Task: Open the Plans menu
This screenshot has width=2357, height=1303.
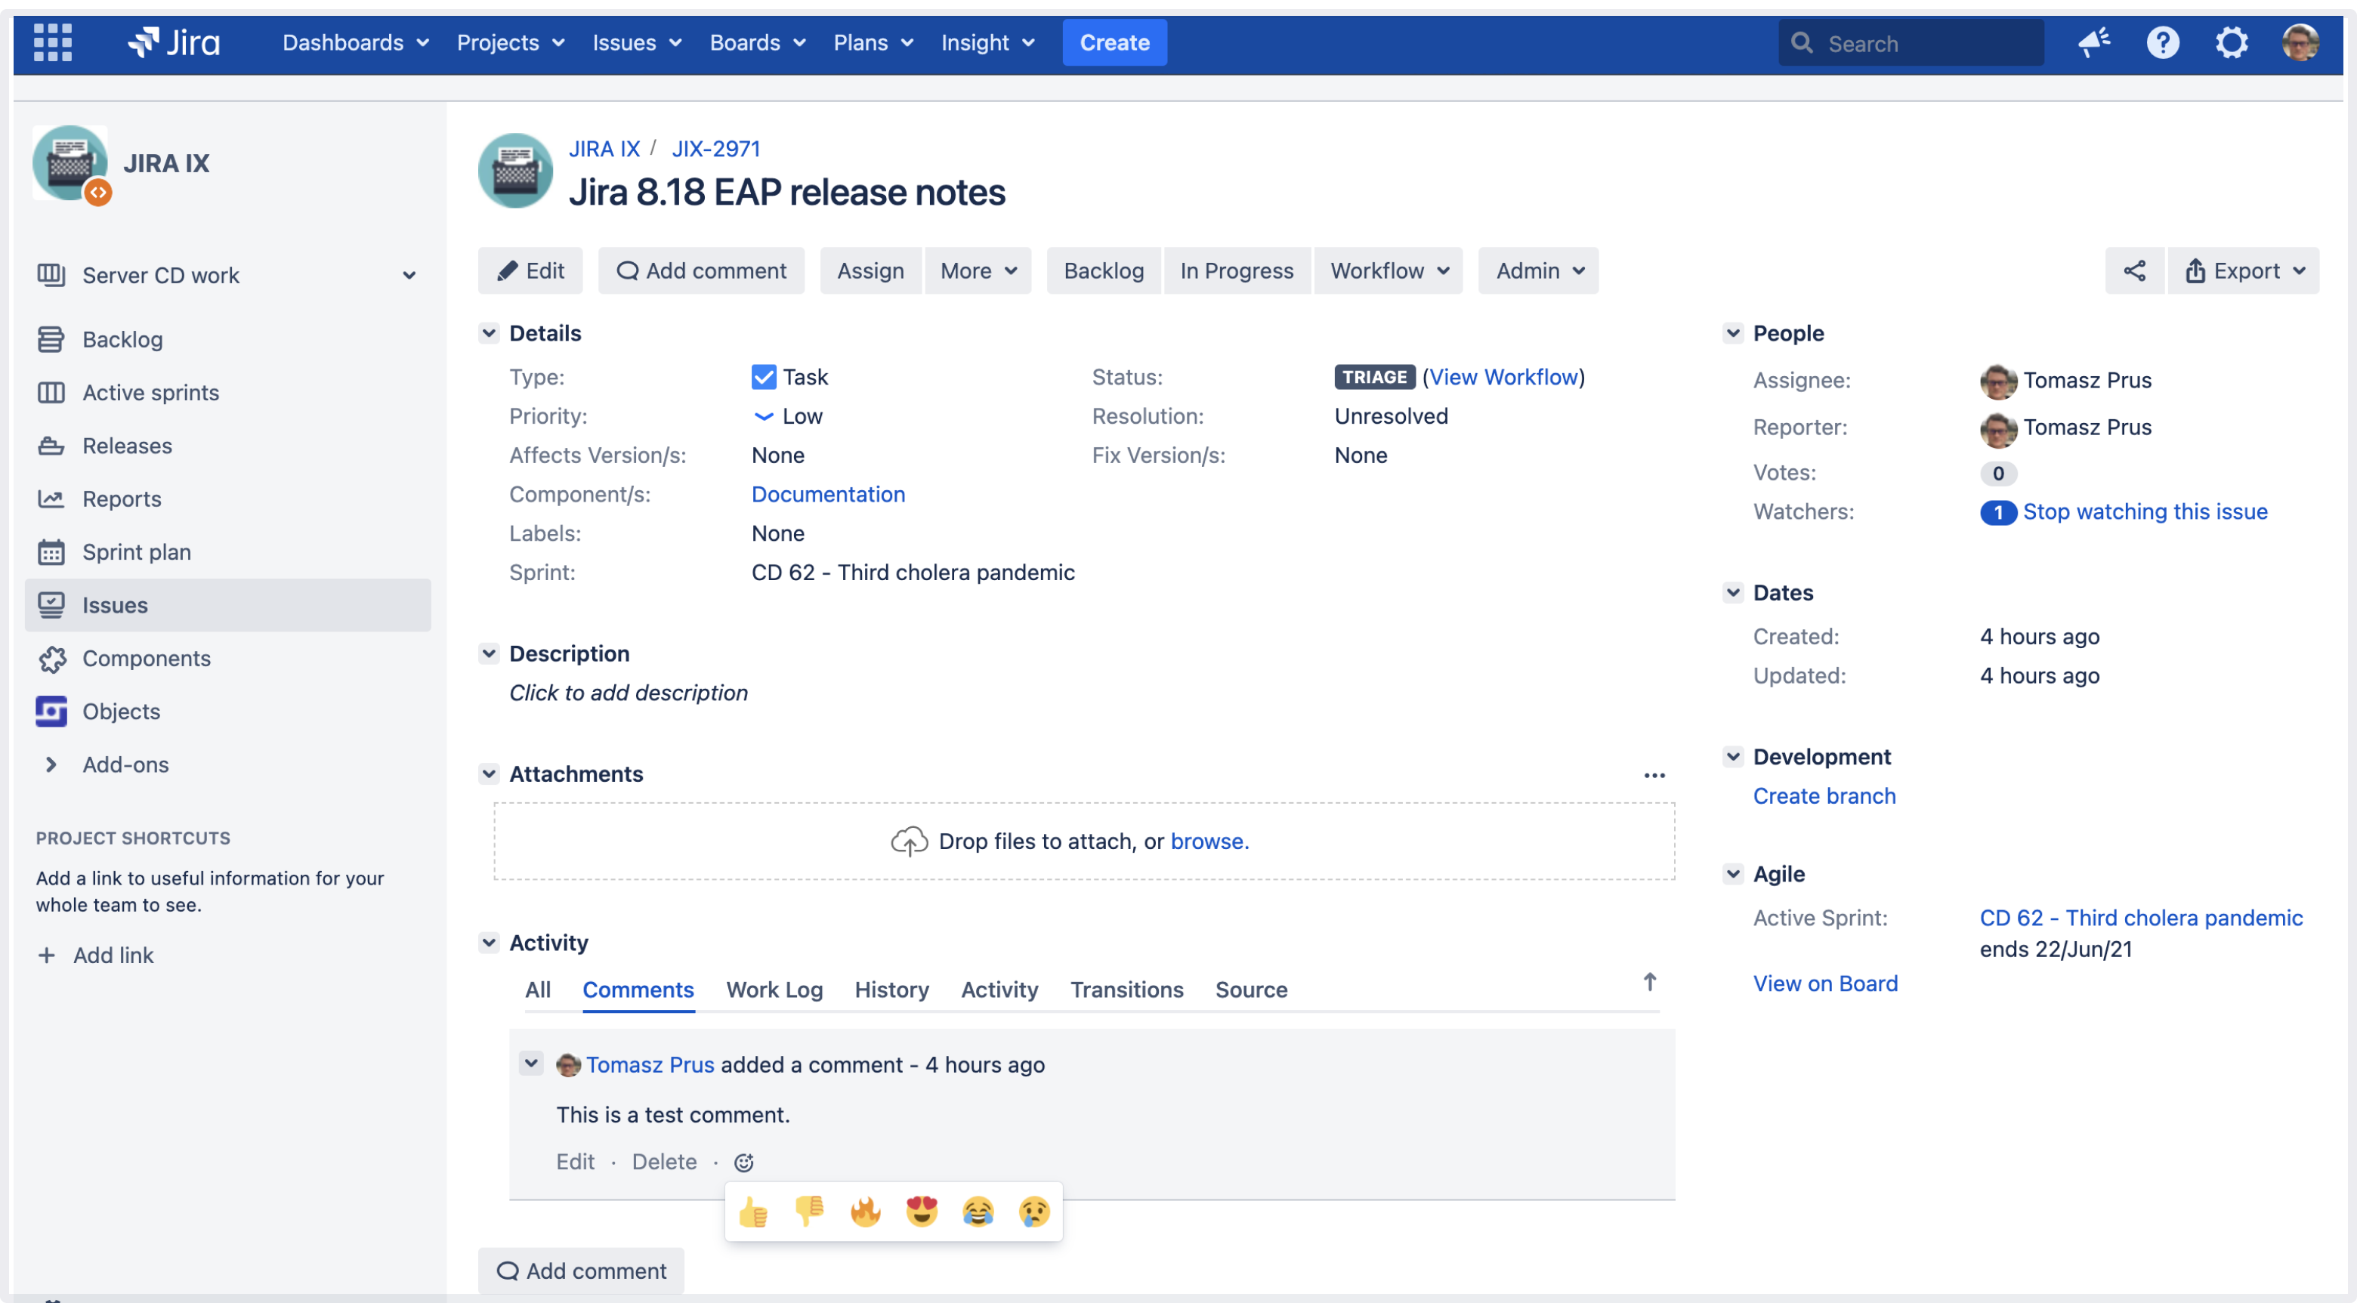Action: coord(873,42)
